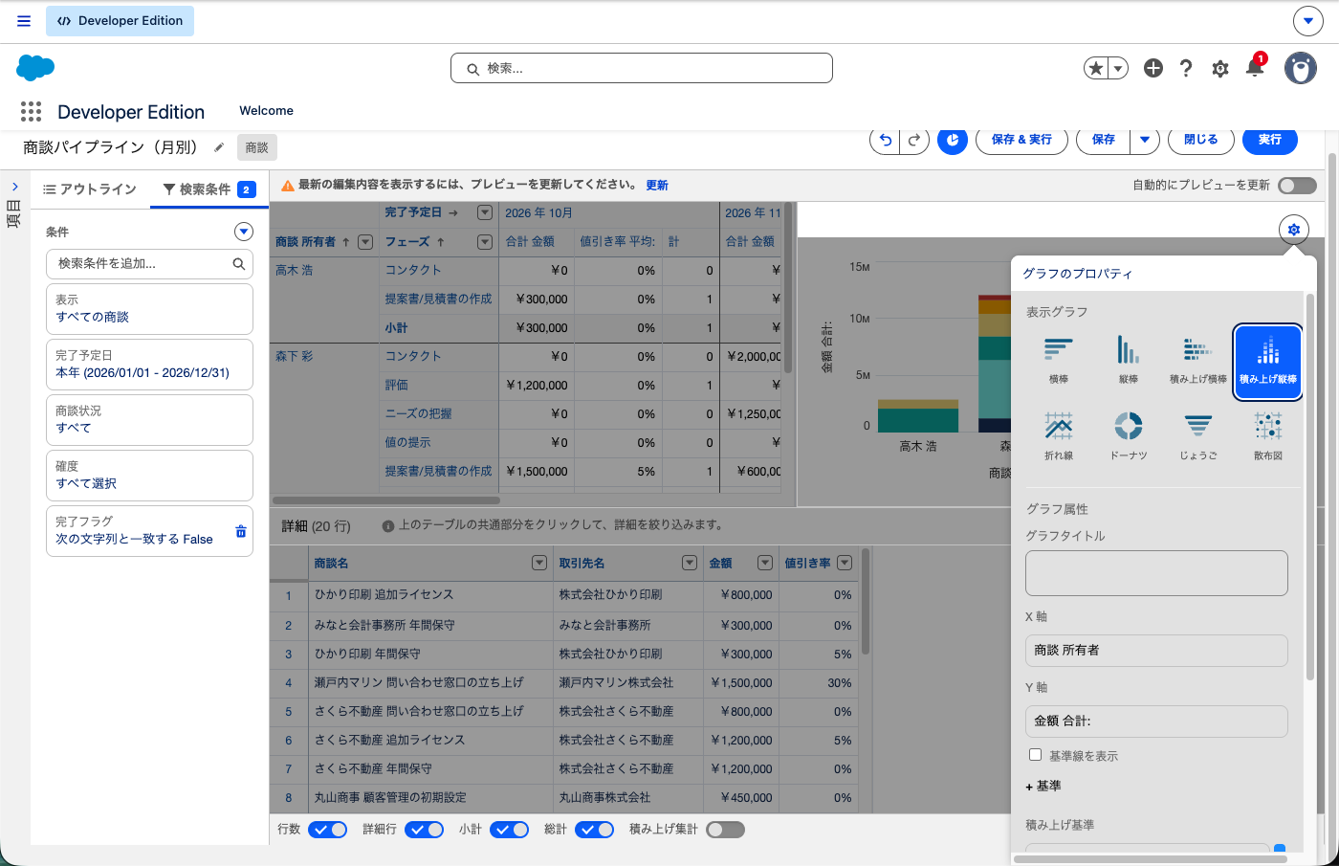Choose the 積み上げ横棒 stacked horizontal bar chart
The height and width of the screenshot is (866, 1339).
(x=1198, y=360)
